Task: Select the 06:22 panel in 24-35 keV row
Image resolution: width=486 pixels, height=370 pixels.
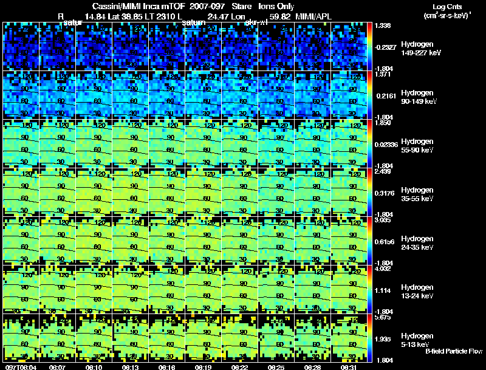Action: tap(239, 241)
